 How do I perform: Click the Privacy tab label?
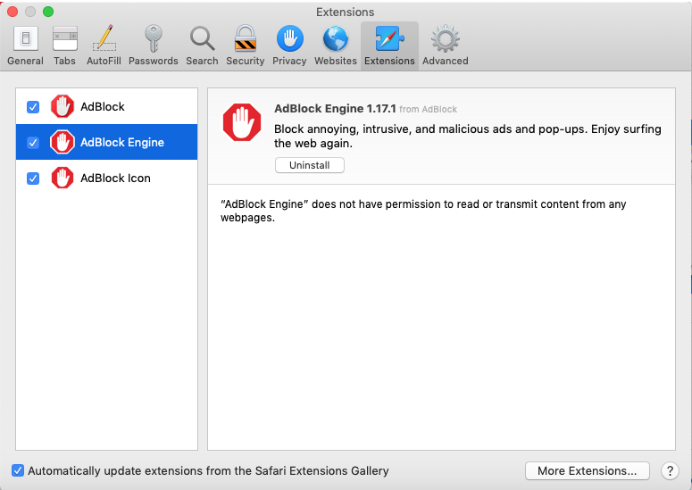(x=289, y=61)
